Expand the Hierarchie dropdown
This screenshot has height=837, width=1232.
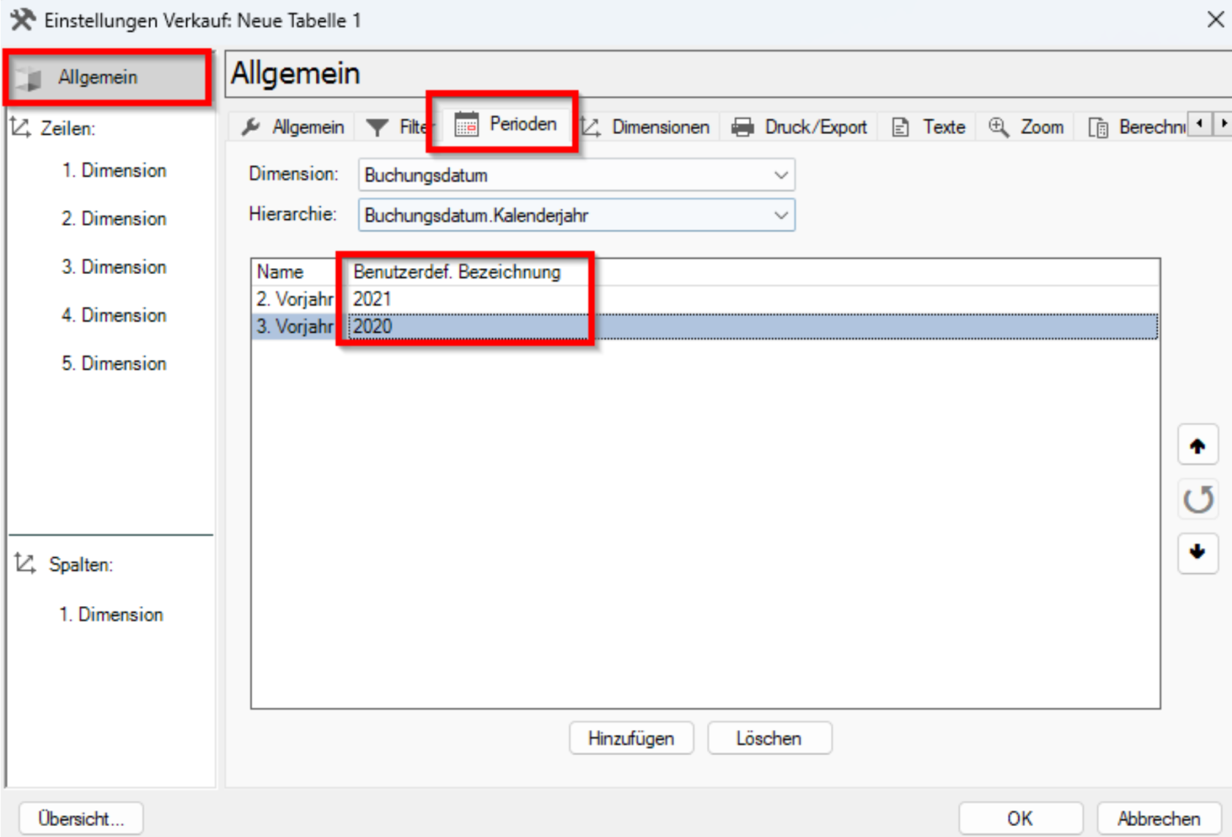coord(576,215)
